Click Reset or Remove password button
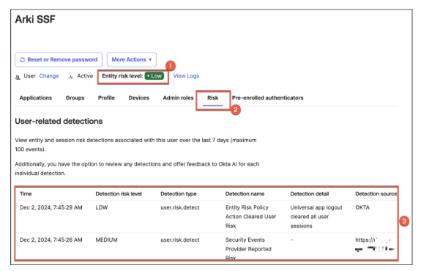The width and height of the screenshot is (421, 271). (x=59, y=59)
